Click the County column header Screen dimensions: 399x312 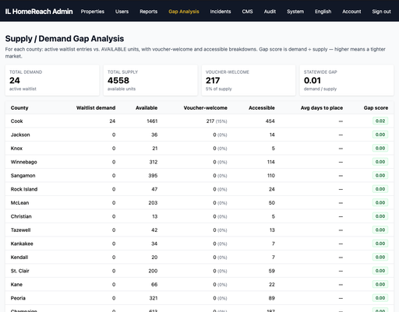tap(19, 108)
